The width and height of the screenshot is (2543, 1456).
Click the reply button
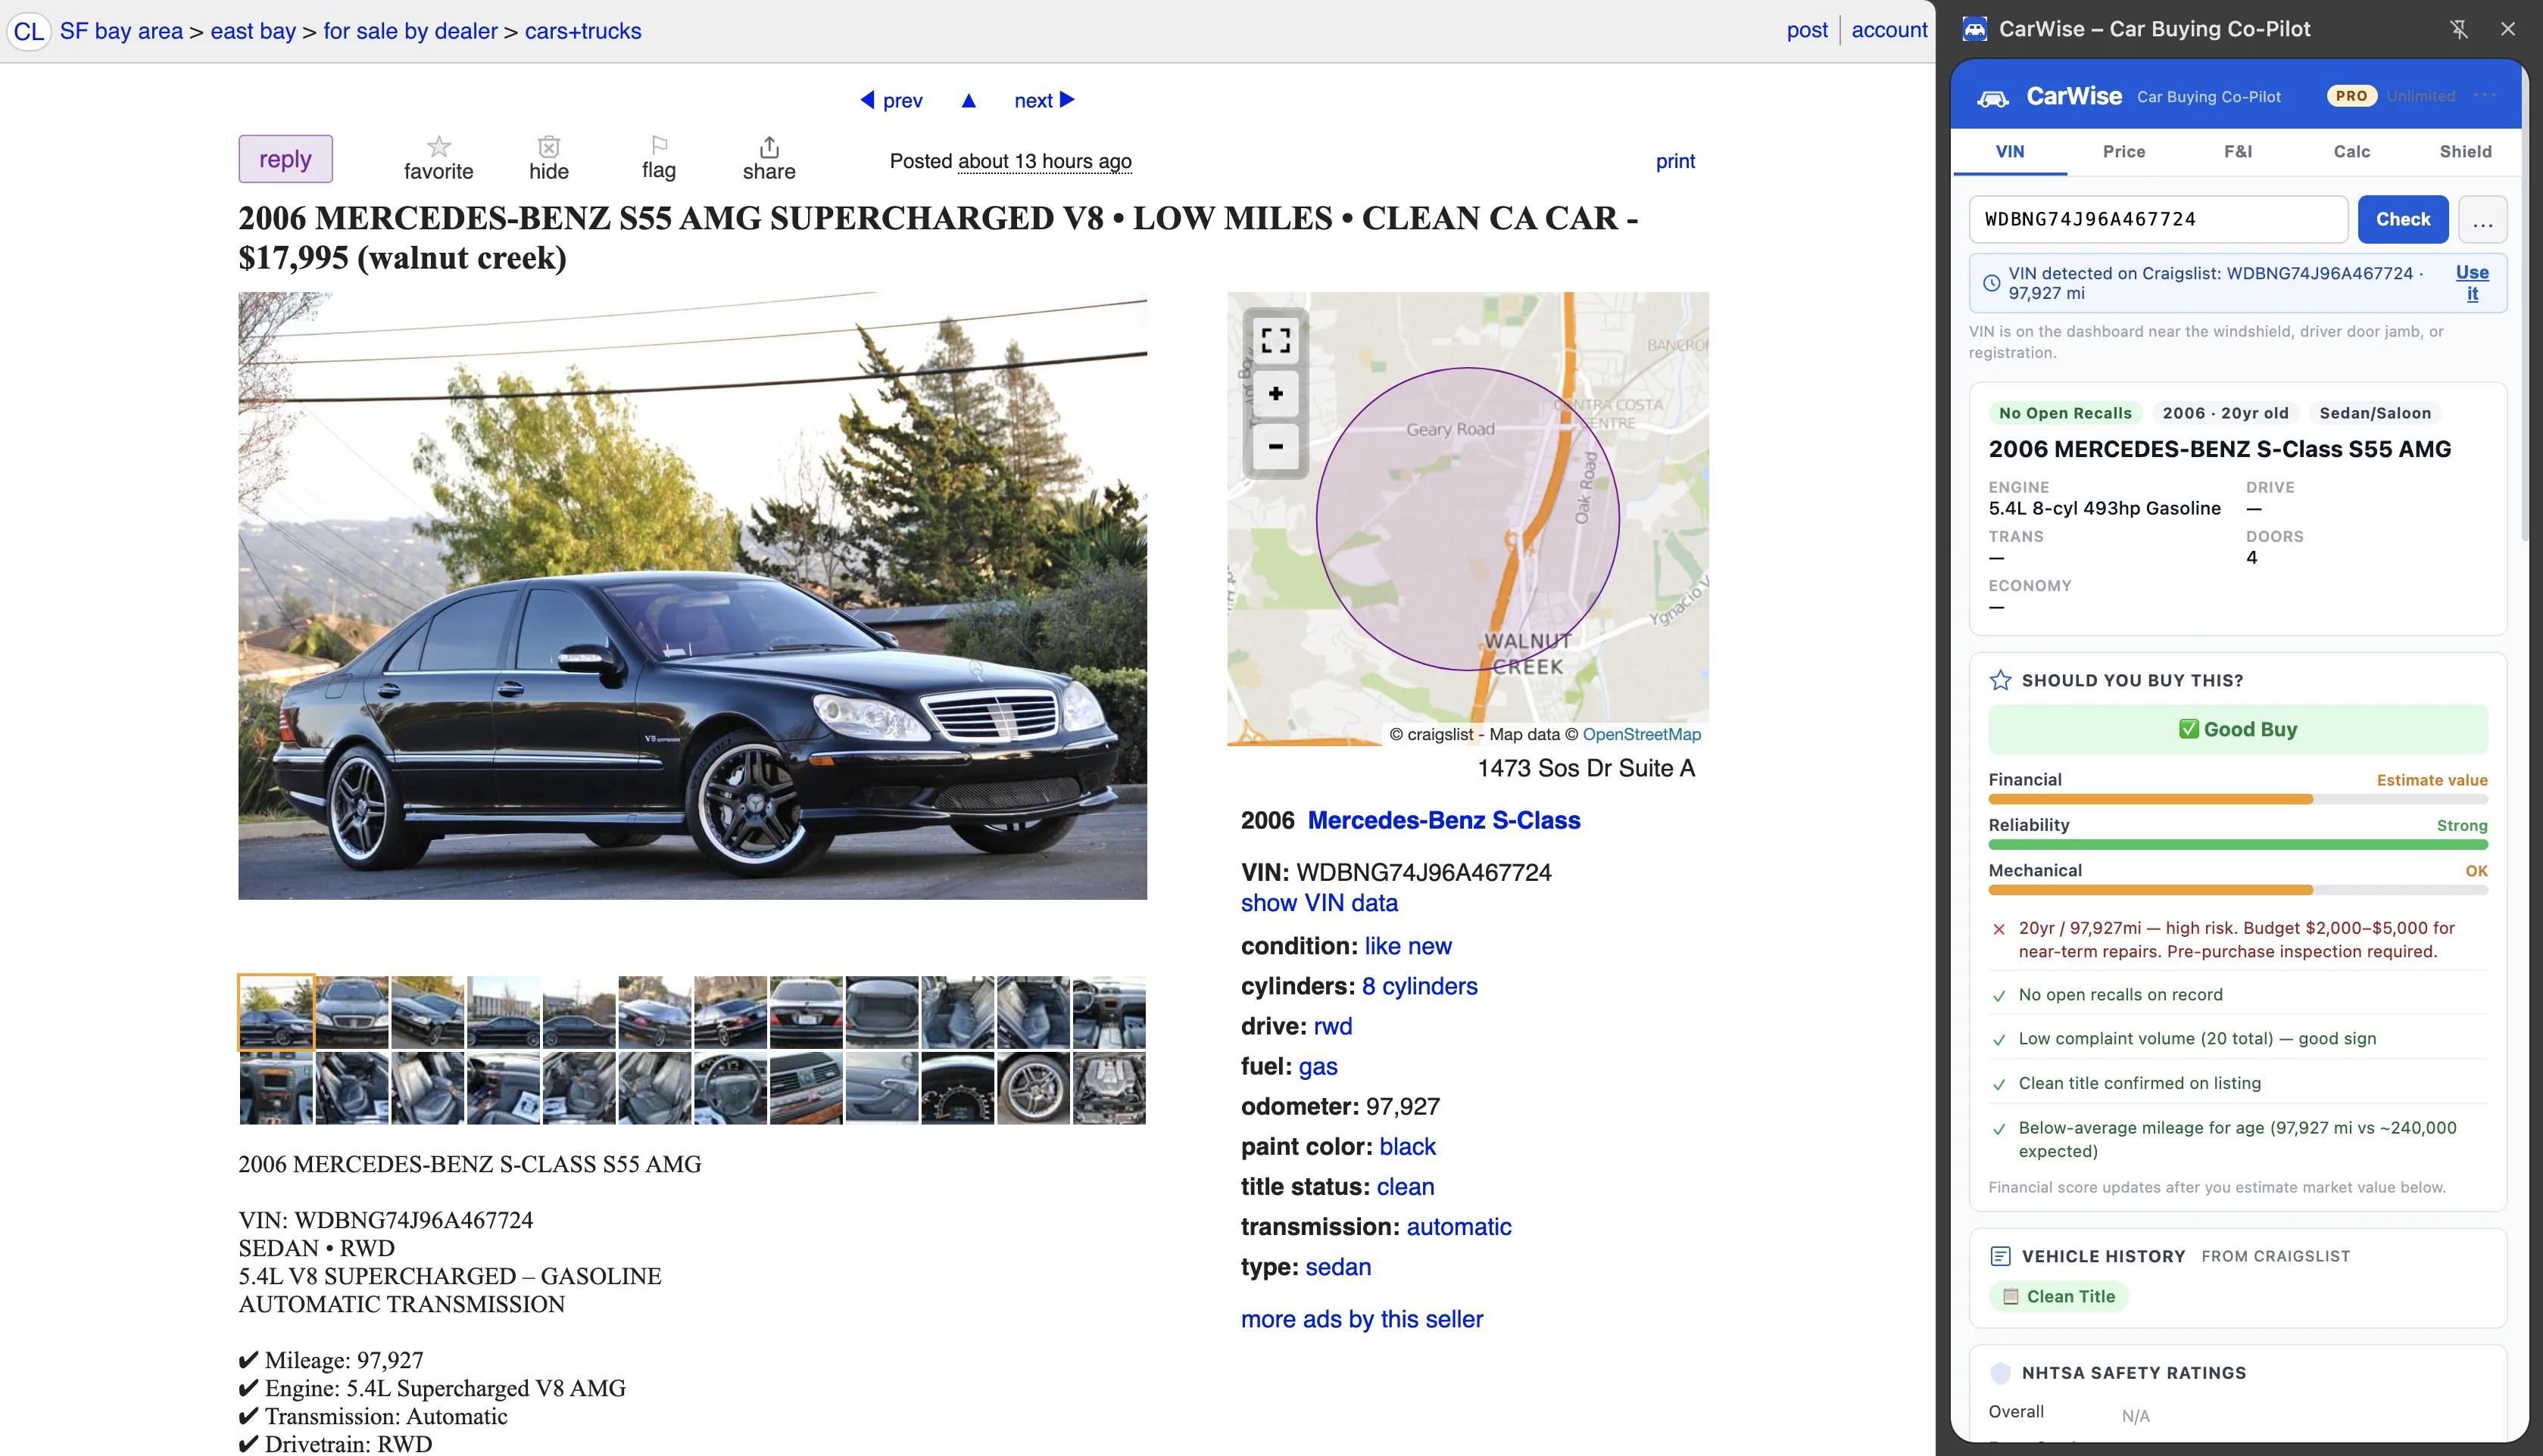[x=285, y=159]
